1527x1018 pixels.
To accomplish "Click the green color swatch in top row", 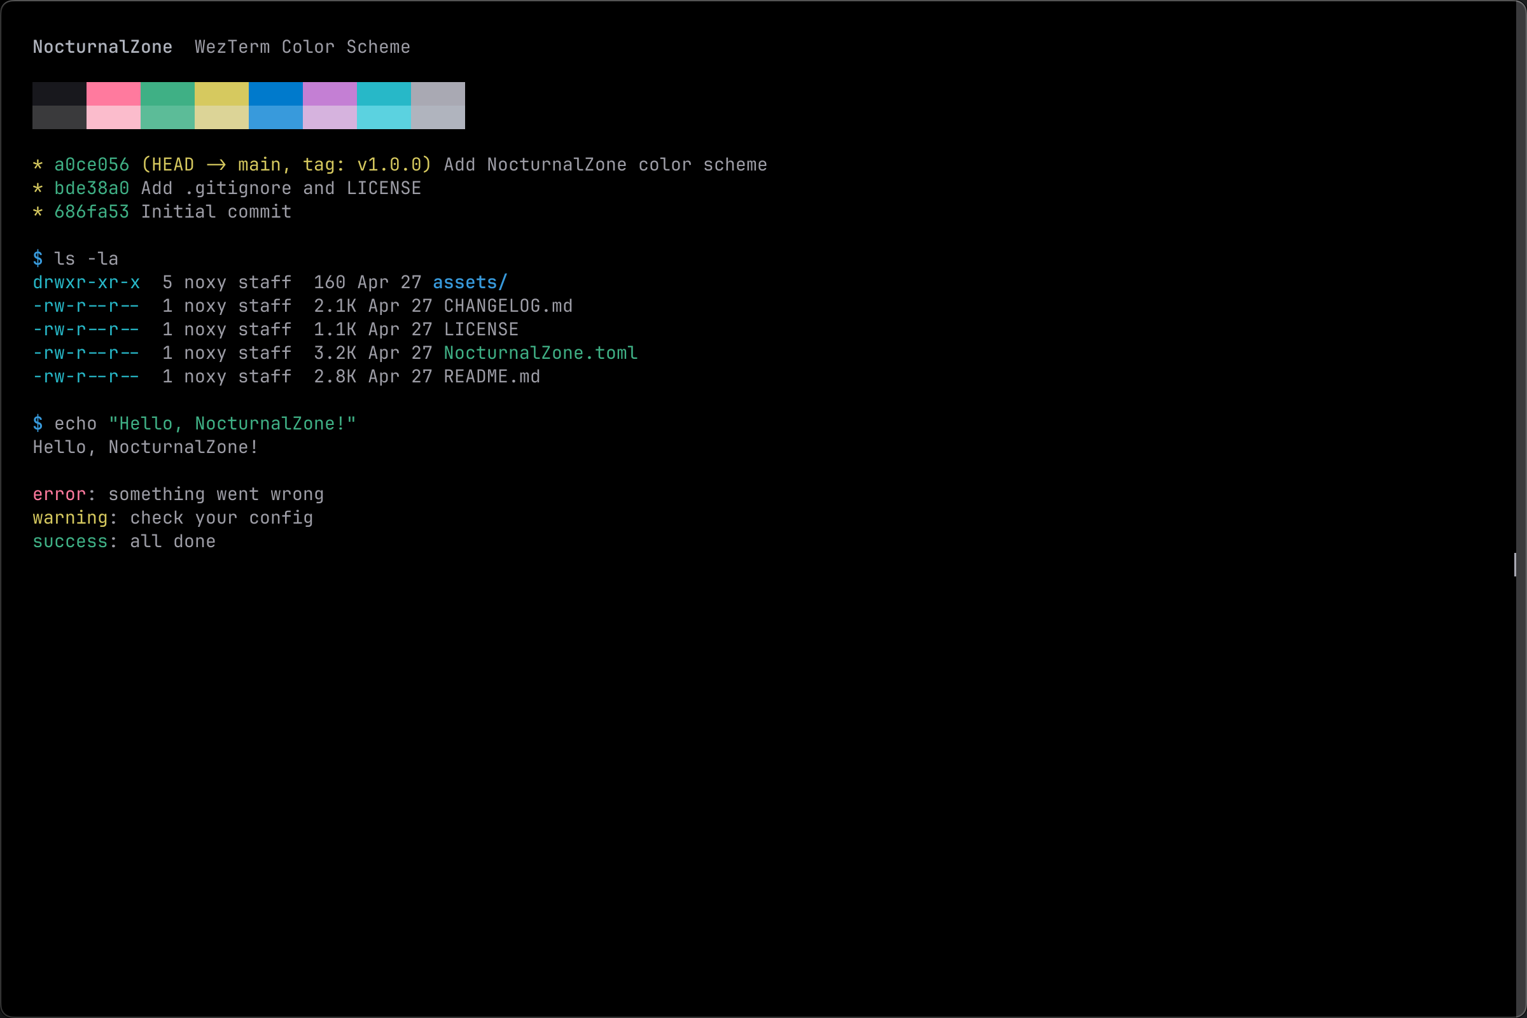I will (167, 94).
